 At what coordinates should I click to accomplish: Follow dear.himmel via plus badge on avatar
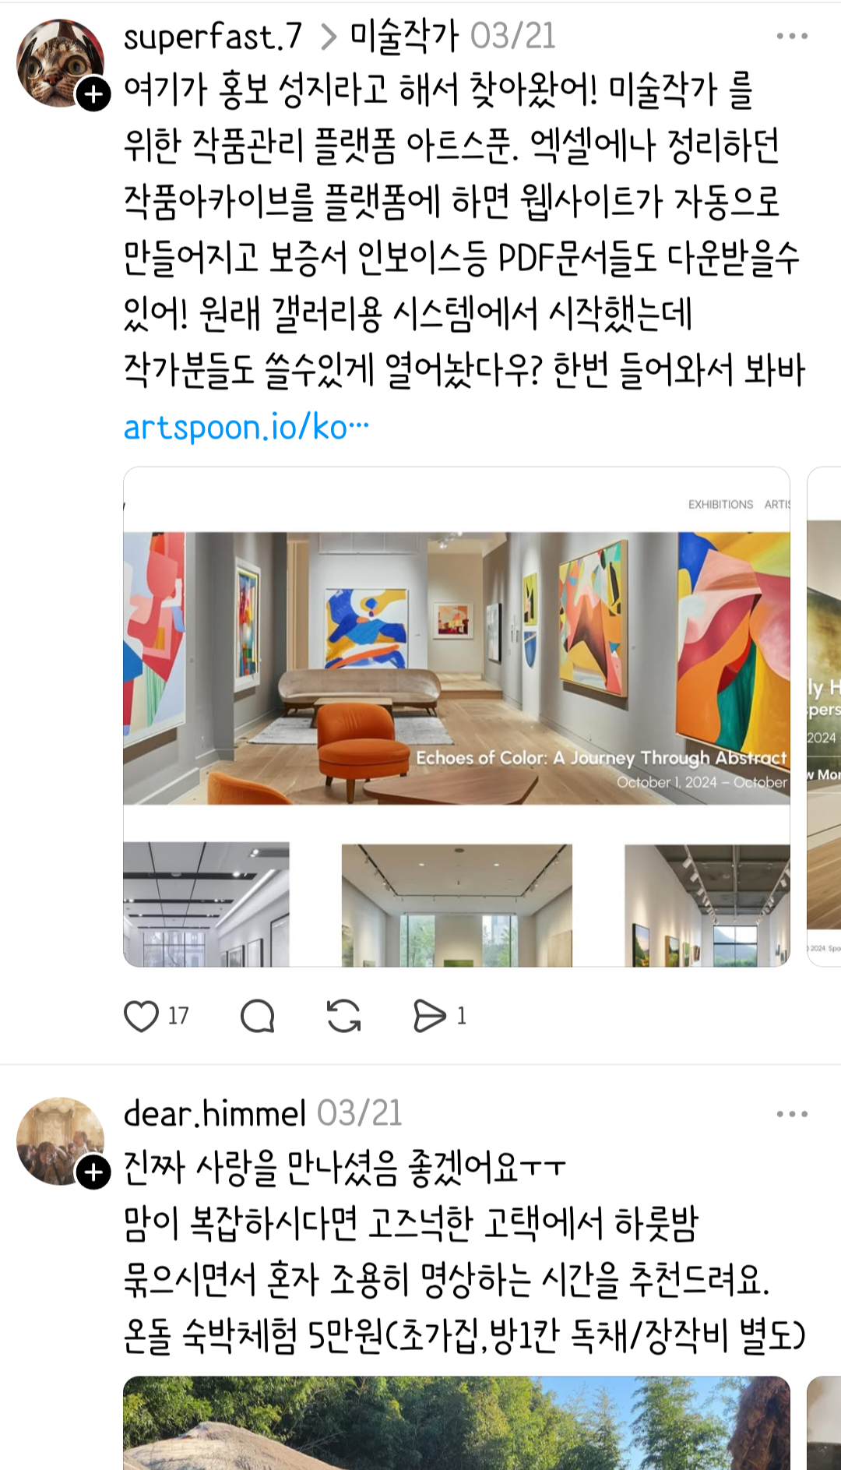93,1172
